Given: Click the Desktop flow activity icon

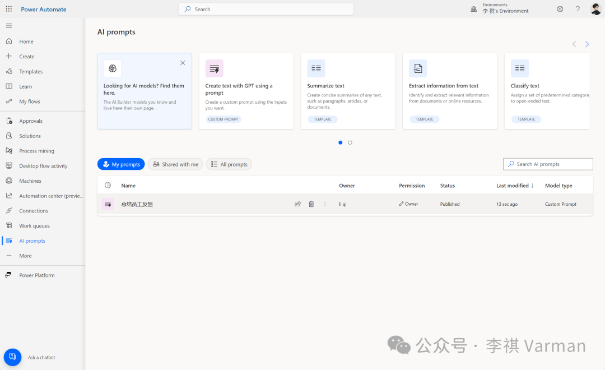Looking at the screenshot, I should (9, 166).
